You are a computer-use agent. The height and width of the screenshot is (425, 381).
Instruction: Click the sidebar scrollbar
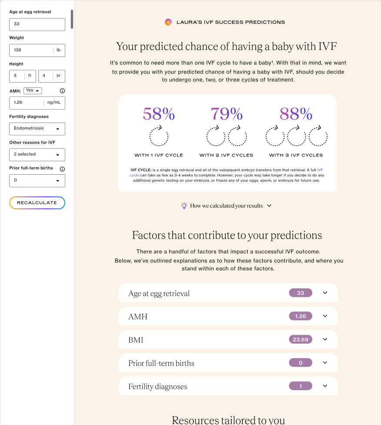click(x=72, y=20)
